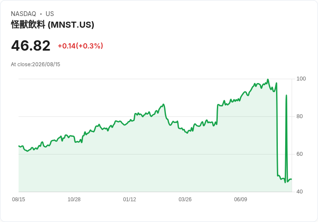Click the current price 46.82
The height and width of the screenshot is (222, 318).
(x=31, y=46)
